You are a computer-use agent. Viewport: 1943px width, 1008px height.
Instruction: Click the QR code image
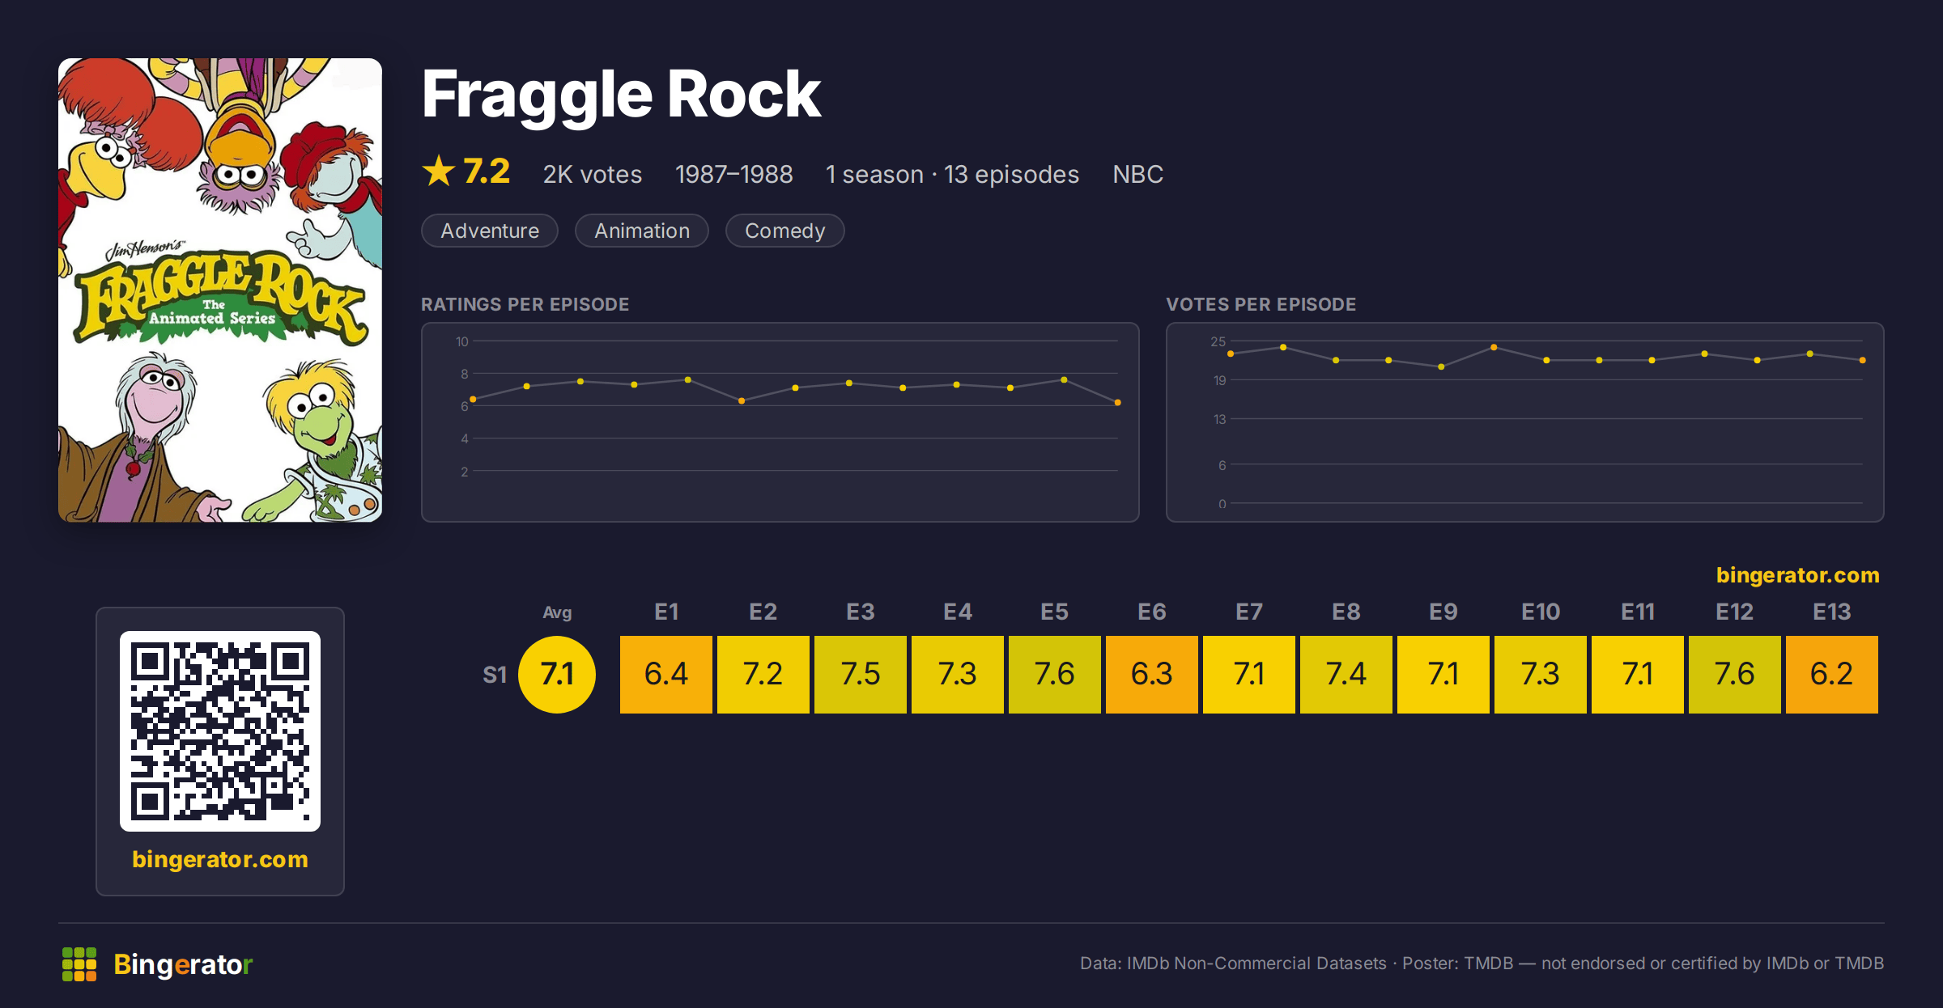coord(220,731)
